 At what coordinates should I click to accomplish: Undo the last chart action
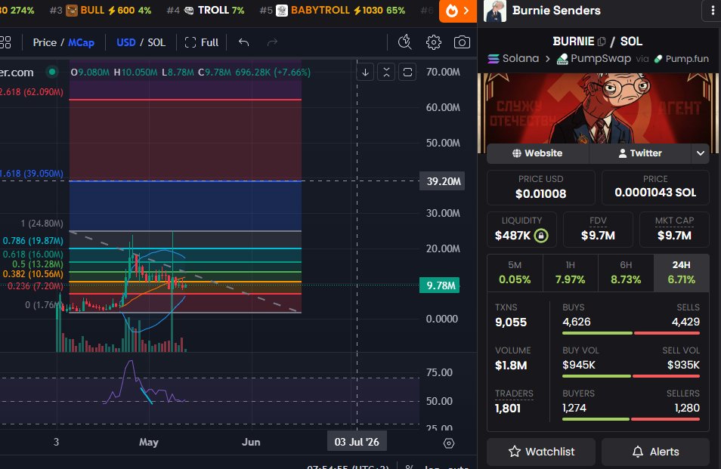[x=243, y=43]
